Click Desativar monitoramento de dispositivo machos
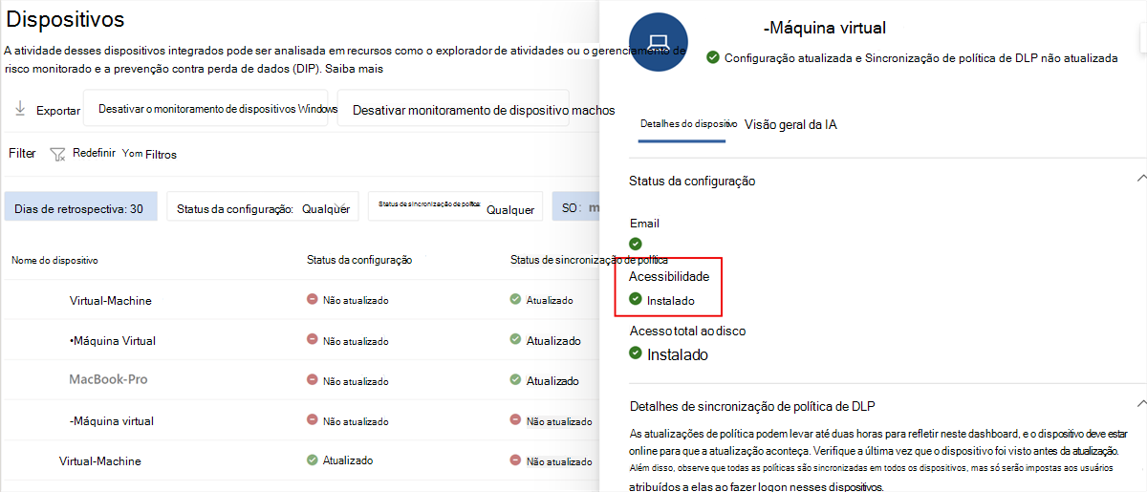 pyautogui.click(x=453, y=109)
